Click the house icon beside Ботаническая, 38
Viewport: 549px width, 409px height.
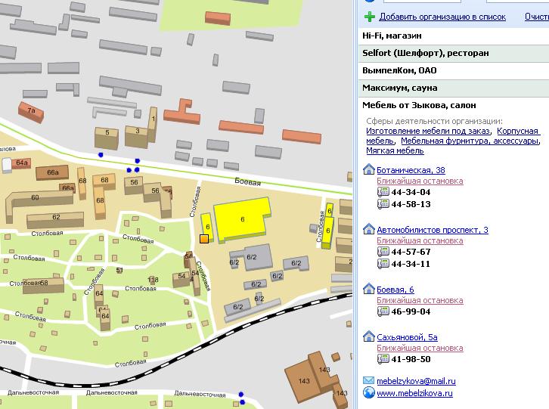pyautogui.click(x=369, y=170)
